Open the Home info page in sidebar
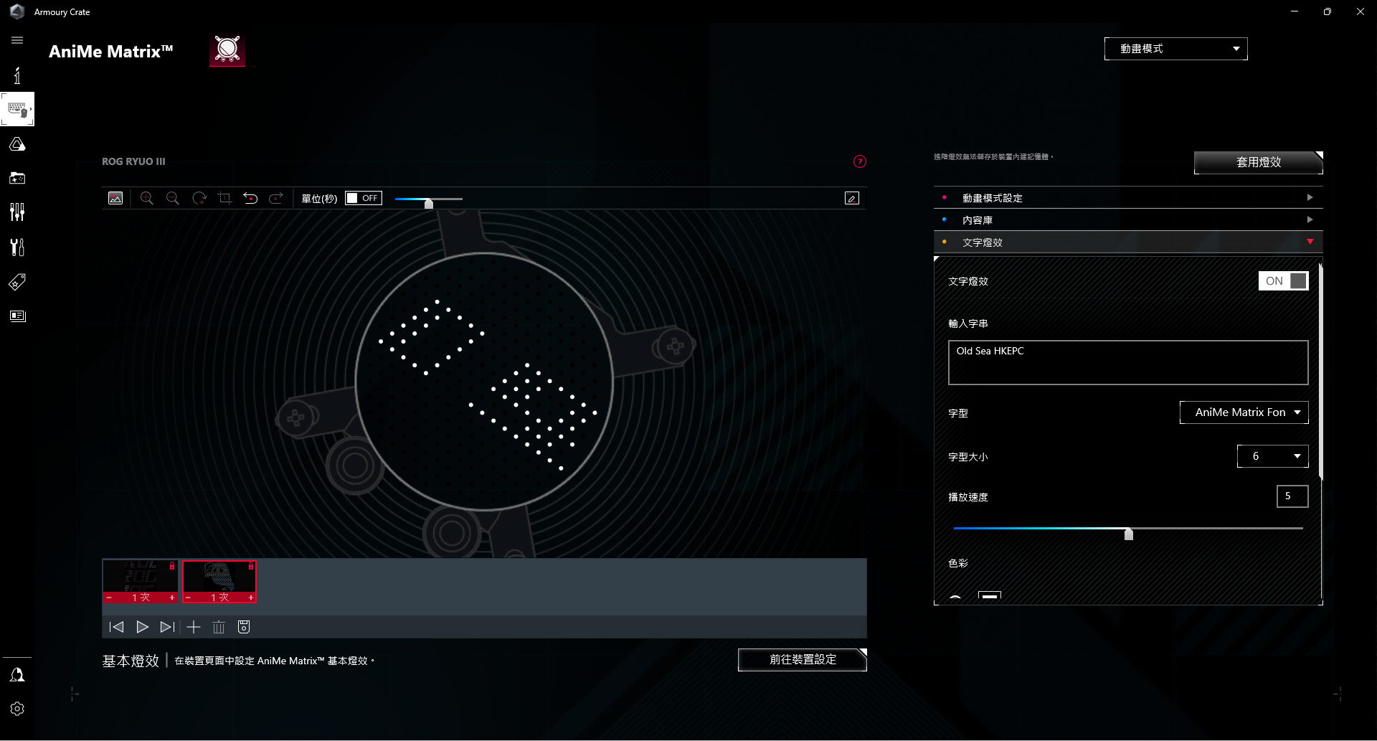This screenshot has width=1377, height=741. (x=17, y=75)
